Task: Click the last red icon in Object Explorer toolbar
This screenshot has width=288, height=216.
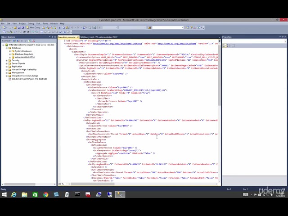Action: 33,41
